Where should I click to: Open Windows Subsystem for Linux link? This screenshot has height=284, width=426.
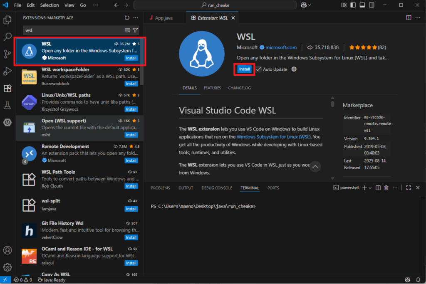[x=273, y=137]
